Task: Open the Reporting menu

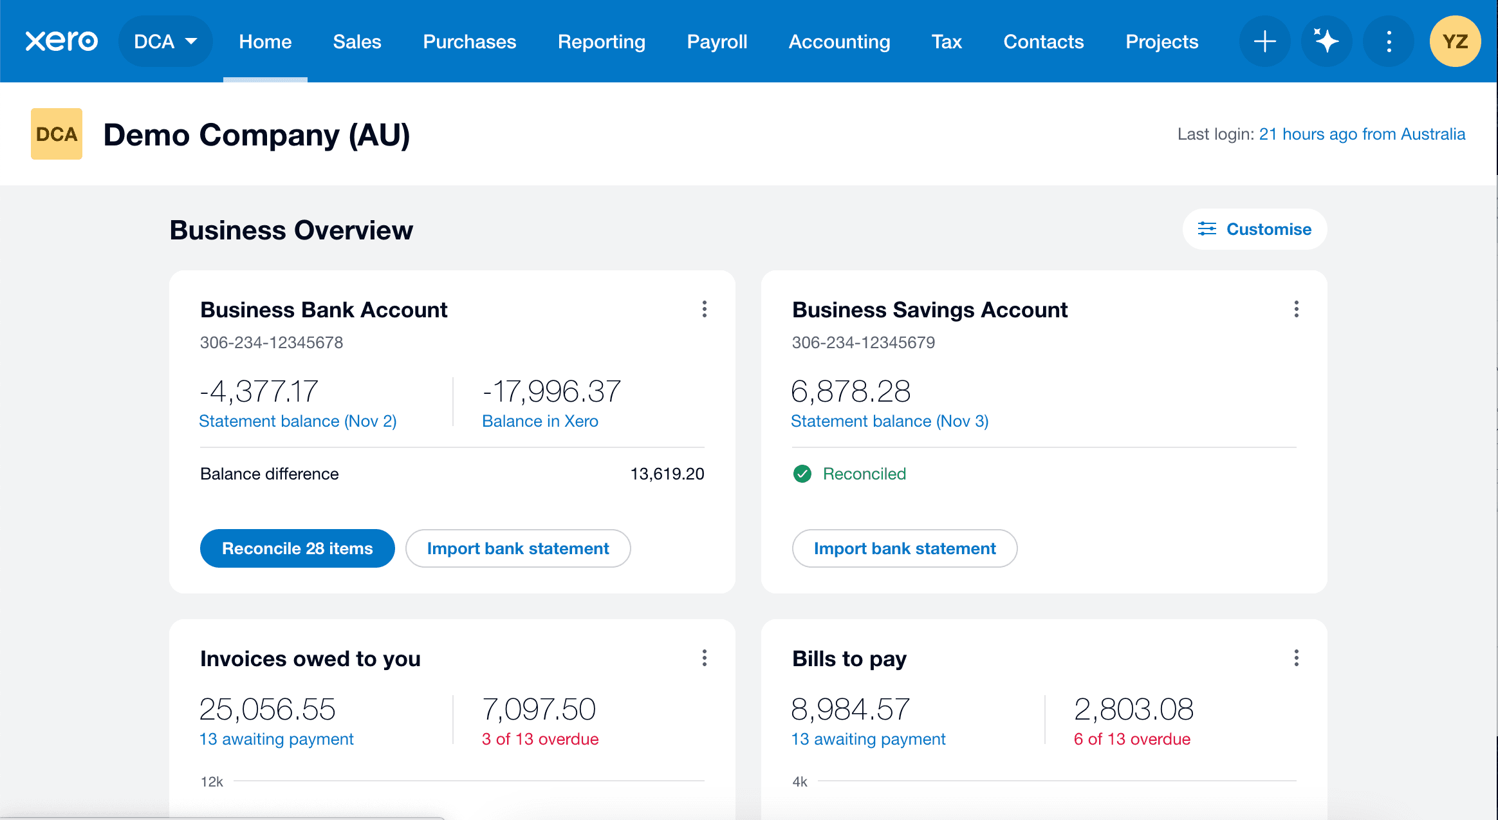Action: [601, 41]
